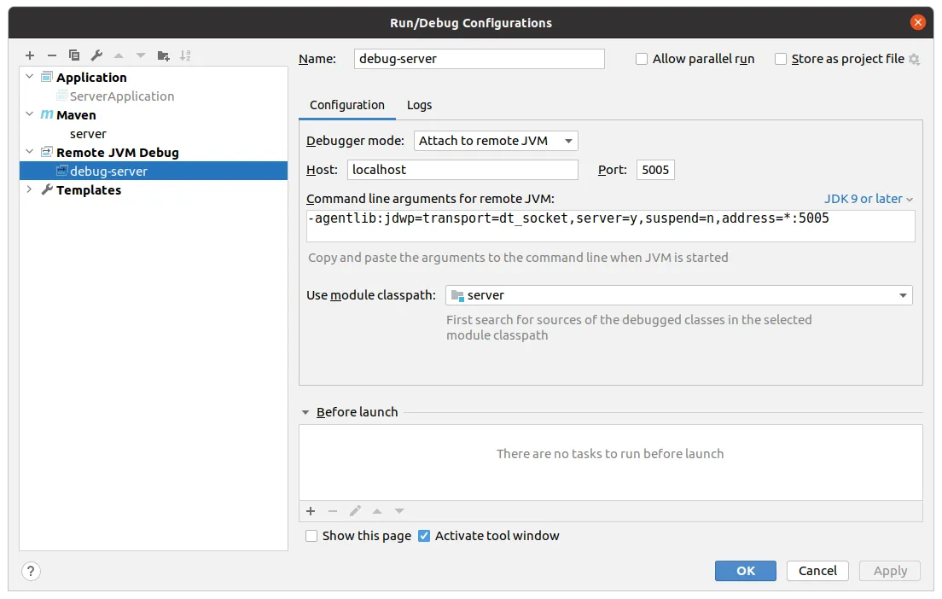This screenshot has width=942, height=599.
Task: Open the Debugger mode dropdown
Action: tap(496, 141)
